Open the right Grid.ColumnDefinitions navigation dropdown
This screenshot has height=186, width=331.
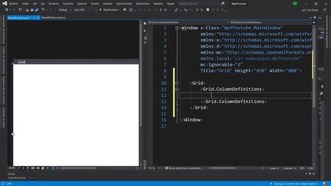[x=270, y=22]
